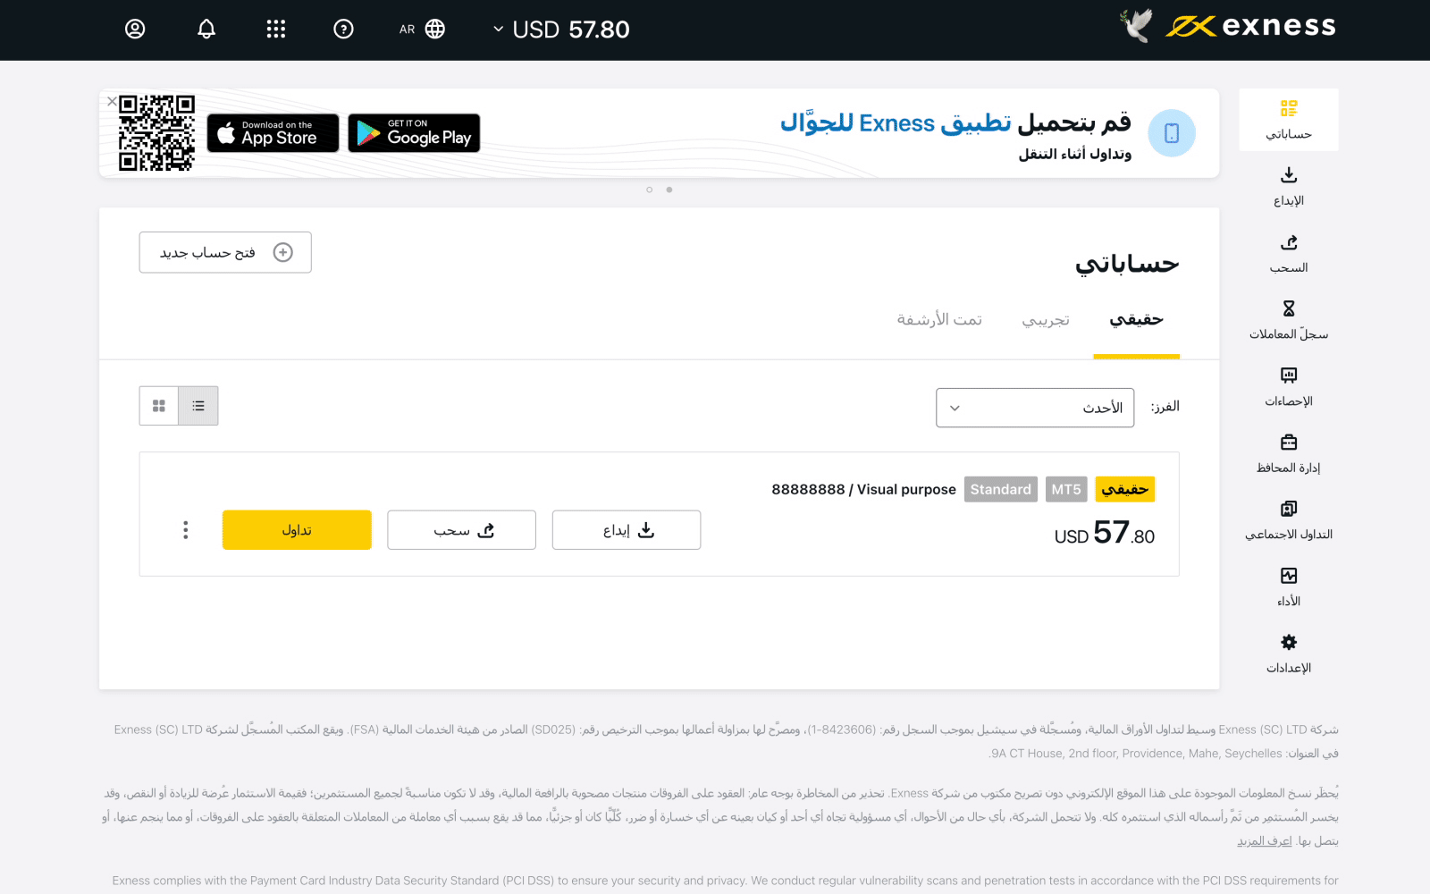Click account name 88888888 / Visual purpose

pos(863,489)
